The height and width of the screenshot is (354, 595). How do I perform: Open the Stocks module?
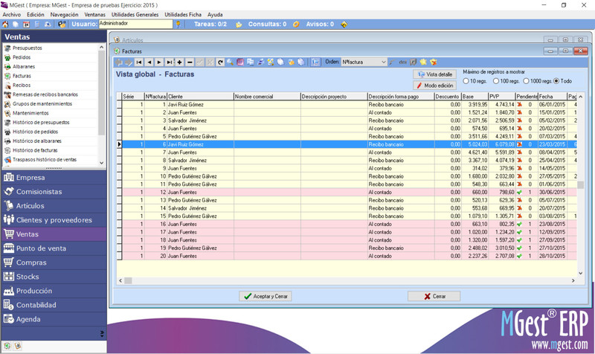(54, 277)
